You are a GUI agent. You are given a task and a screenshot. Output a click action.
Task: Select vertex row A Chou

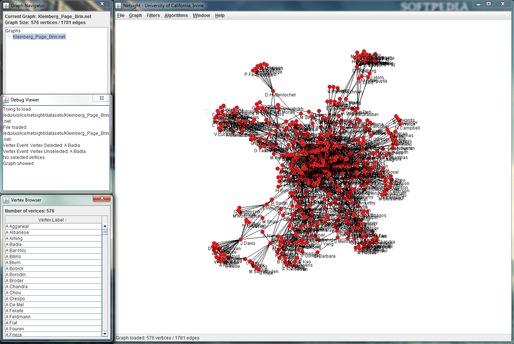(53, 293)
